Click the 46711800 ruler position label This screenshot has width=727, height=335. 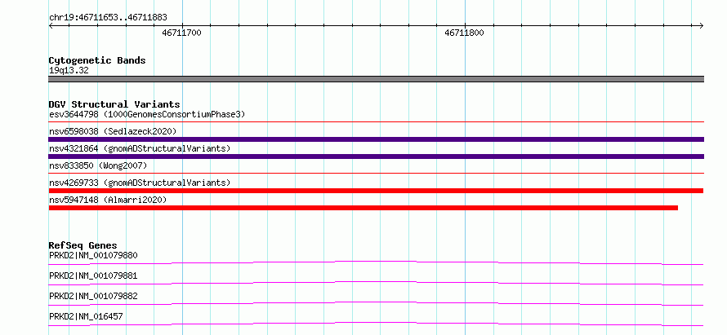pyautogui.click(x=464, y=33)
